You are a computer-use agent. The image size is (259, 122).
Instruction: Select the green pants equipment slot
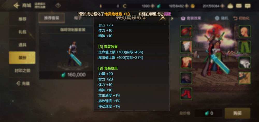pyautogui.click(x=245, y=47)
